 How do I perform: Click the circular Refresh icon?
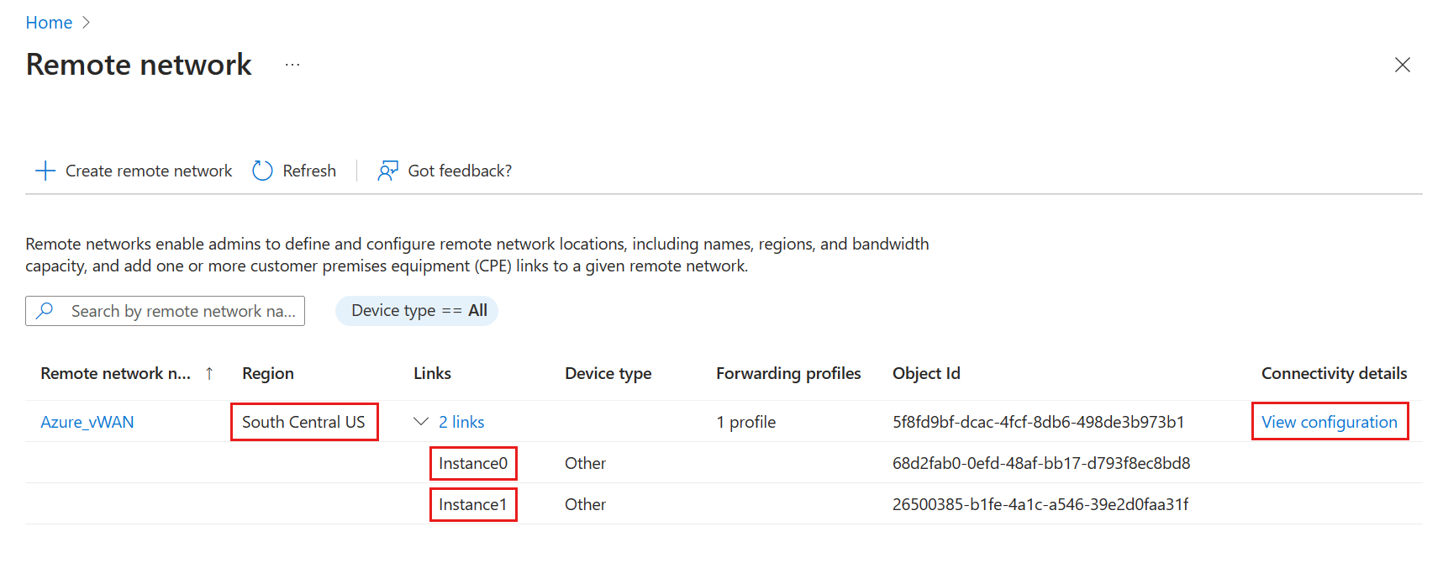[262, 171]
